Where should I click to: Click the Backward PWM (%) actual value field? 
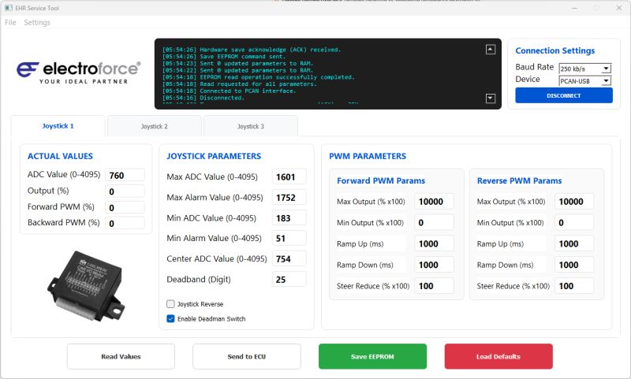point(125,223)
